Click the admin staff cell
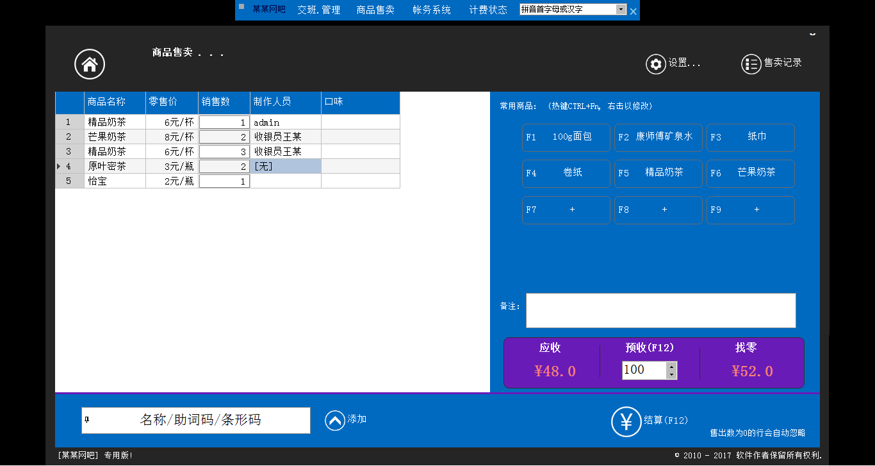The height and width of the screenshot is (466, 875). [x=286, y=122]
